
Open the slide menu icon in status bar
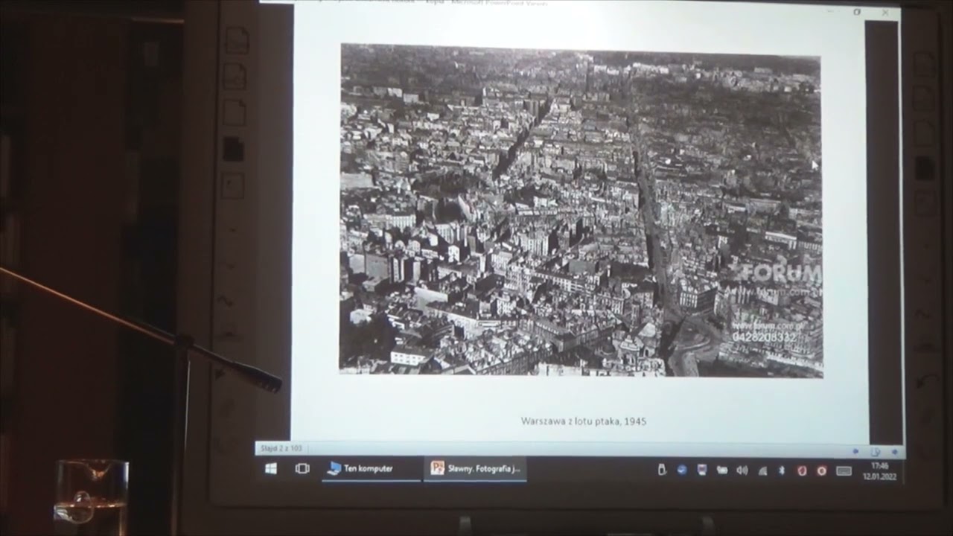[876, 451]
